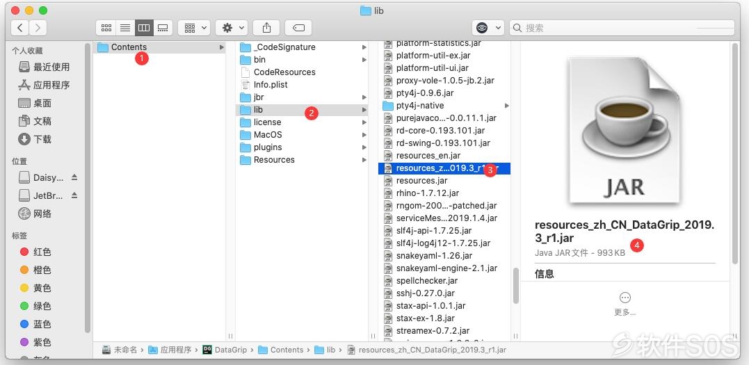Viewport: 749px width, 365px height.
Task: Expand the jbr folder arrow
Action: (364, 97)
